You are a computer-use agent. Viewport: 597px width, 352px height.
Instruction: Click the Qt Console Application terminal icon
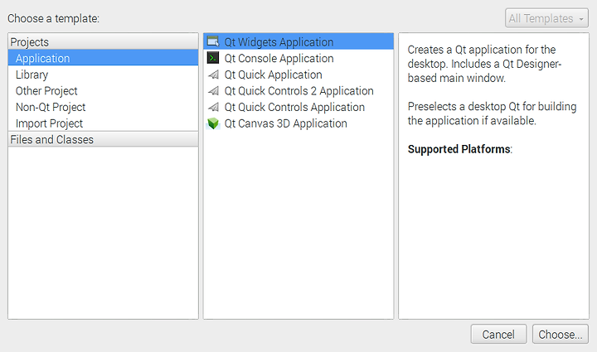point(213,58)
